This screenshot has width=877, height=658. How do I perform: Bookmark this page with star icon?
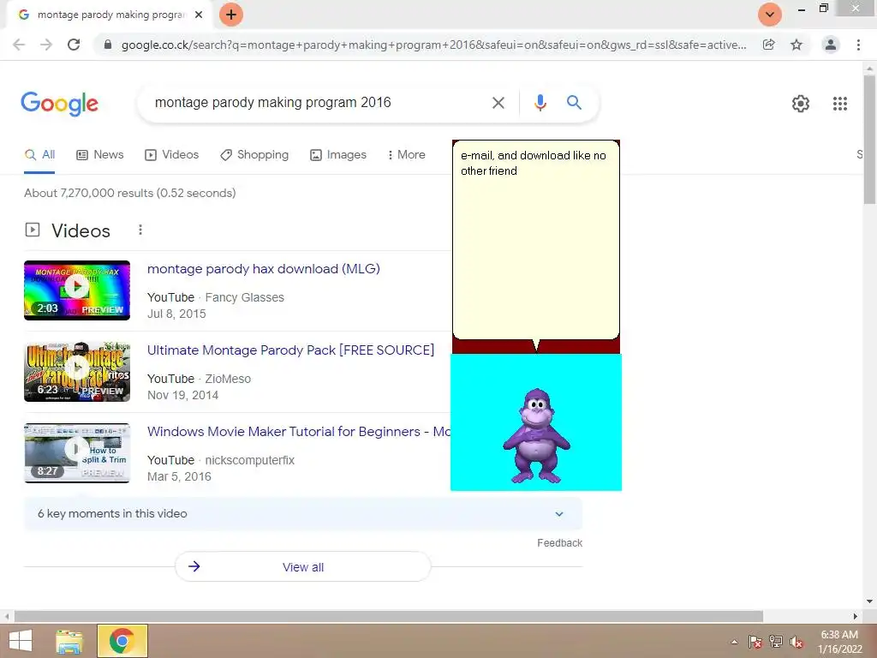pos(796,45)
